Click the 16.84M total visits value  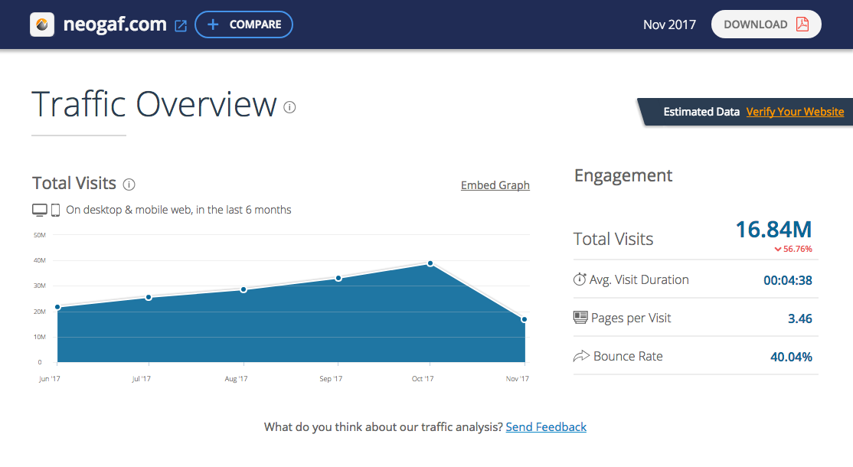click(773, 230)
